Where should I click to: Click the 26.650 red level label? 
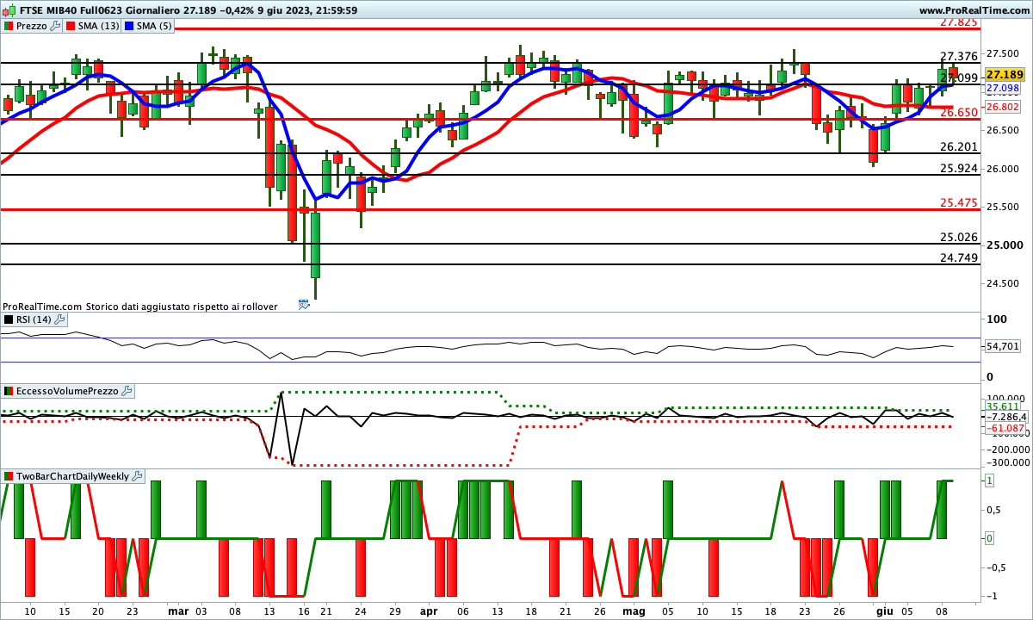coord(958,113)
